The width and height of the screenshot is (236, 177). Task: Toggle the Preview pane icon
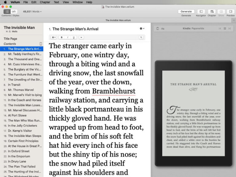click(230, 12)
